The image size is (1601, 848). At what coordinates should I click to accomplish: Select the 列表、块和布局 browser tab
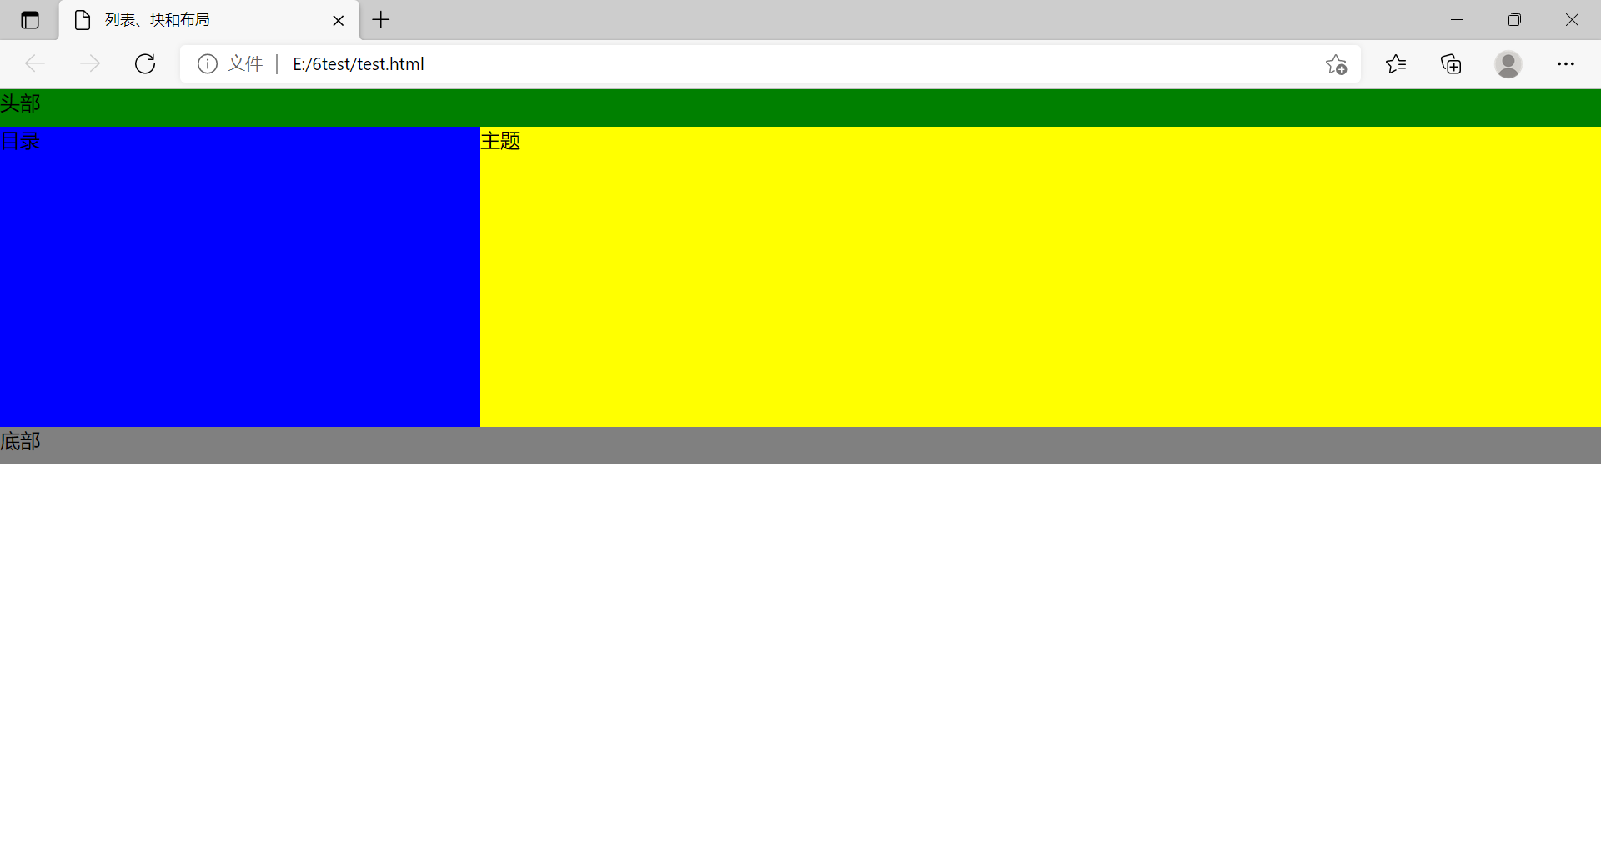[x=208, y=20]
